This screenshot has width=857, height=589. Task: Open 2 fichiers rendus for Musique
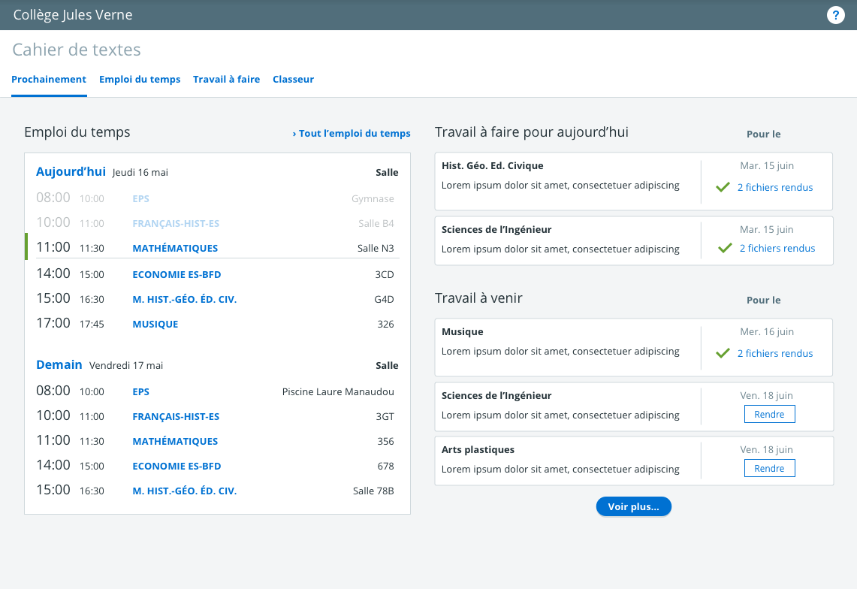point(774,353)
